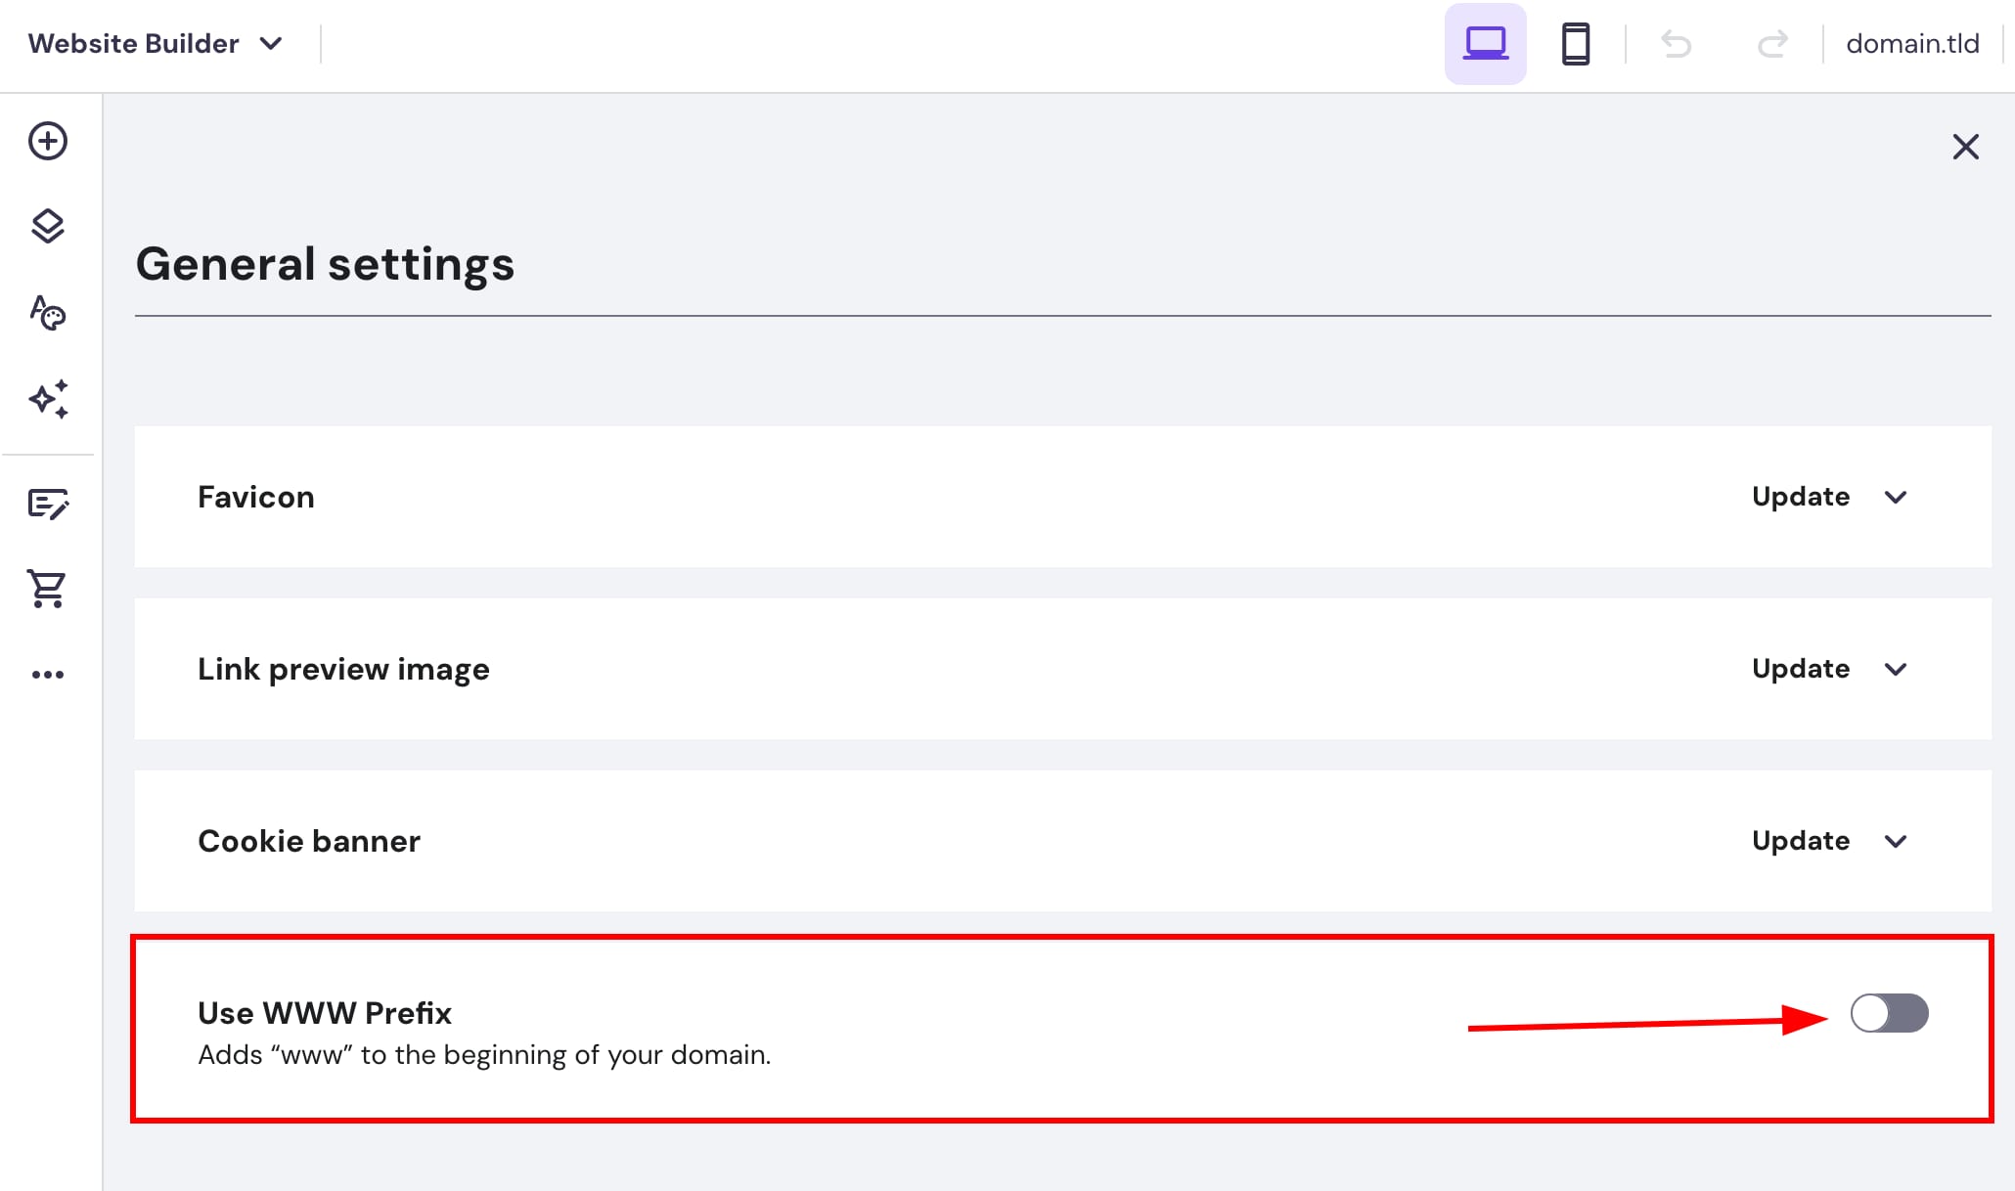Click Update next to Favicon

click(1800, 497)
